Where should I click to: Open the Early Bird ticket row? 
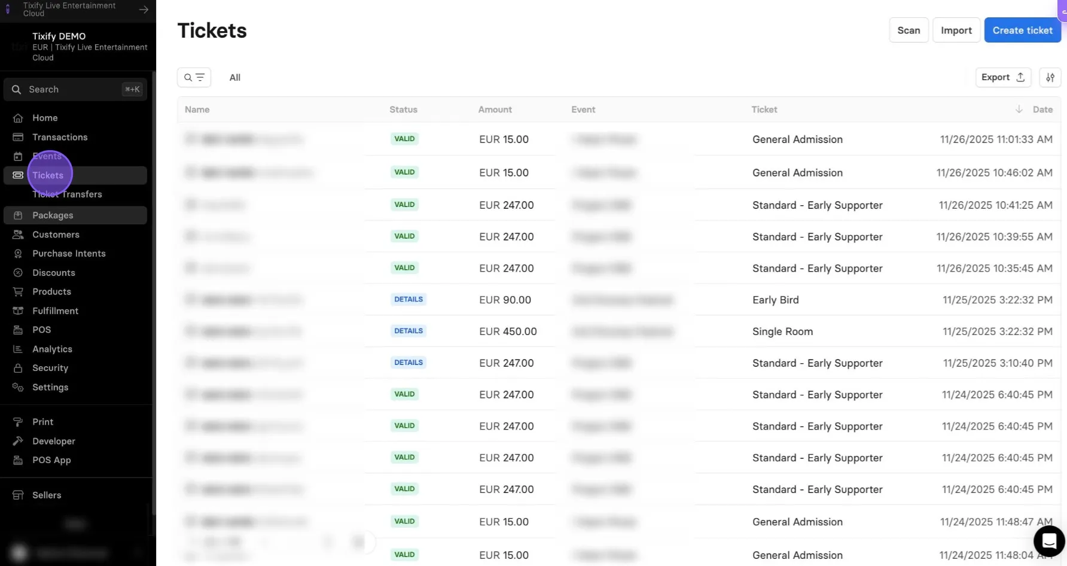[619, 300]
